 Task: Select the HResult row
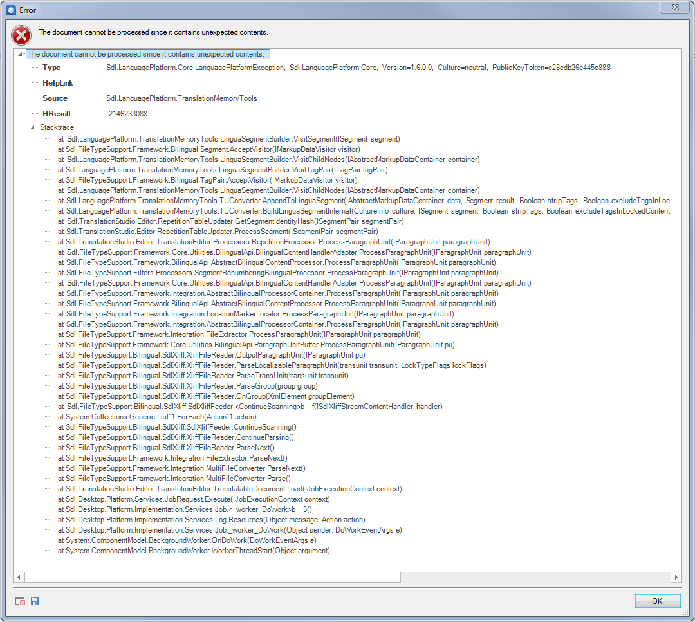tap(57, 114)
